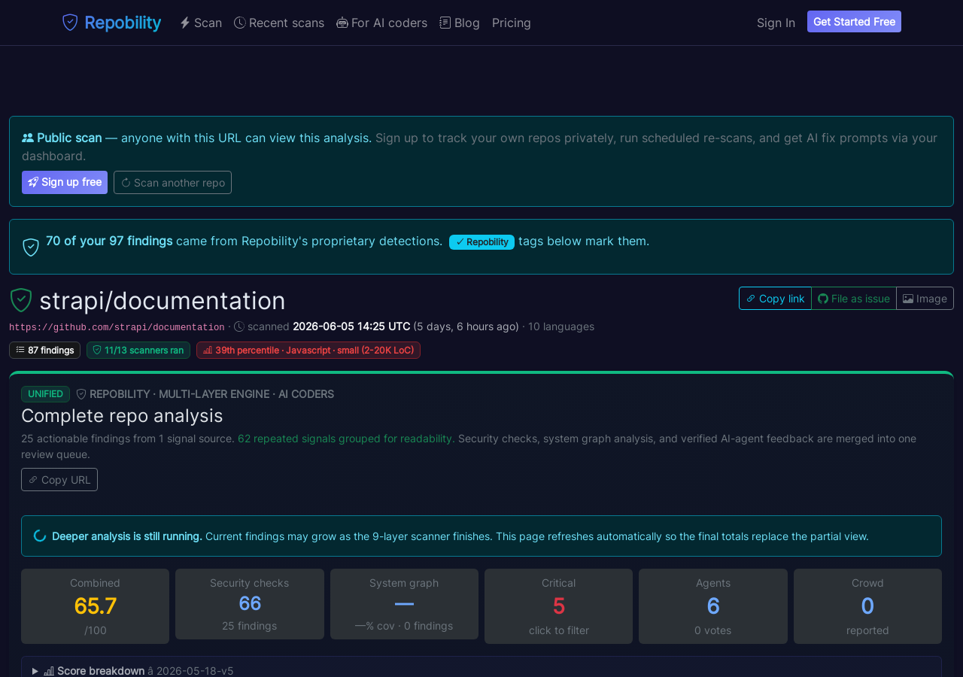Screen dimensions: 963x677
Task: Click the bar chart icon on 39th percentile badge
Action: (x=208, y=350)
